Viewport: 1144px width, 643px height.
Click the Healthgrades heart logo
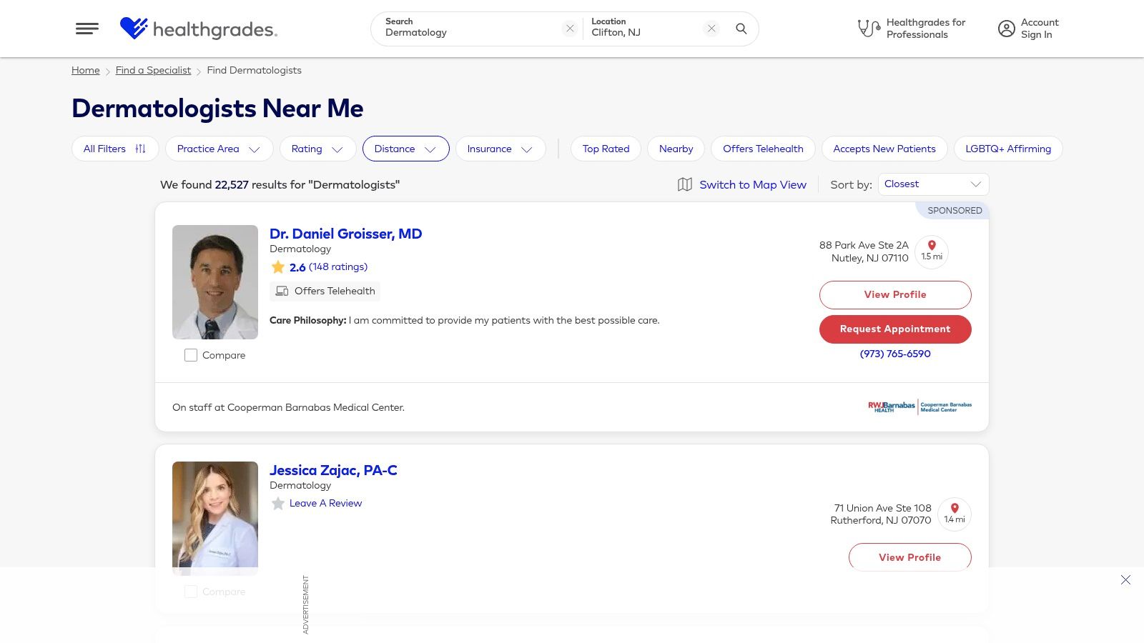coord(134,29)
